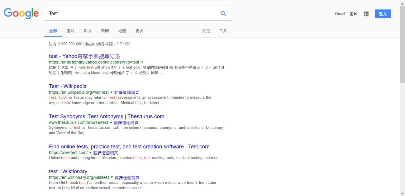The image size is (405, 196).
Task: Expand dropdown arrow beside Wiktionary URL
Action: tap(112, 177)
